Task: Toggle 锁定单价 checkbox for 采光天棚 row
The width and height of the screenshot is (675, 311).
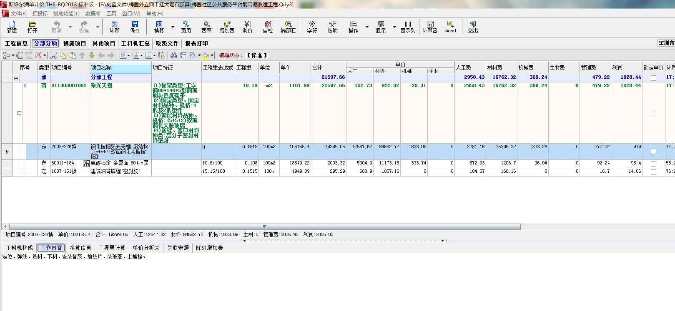Action: [x=653, y=113]
